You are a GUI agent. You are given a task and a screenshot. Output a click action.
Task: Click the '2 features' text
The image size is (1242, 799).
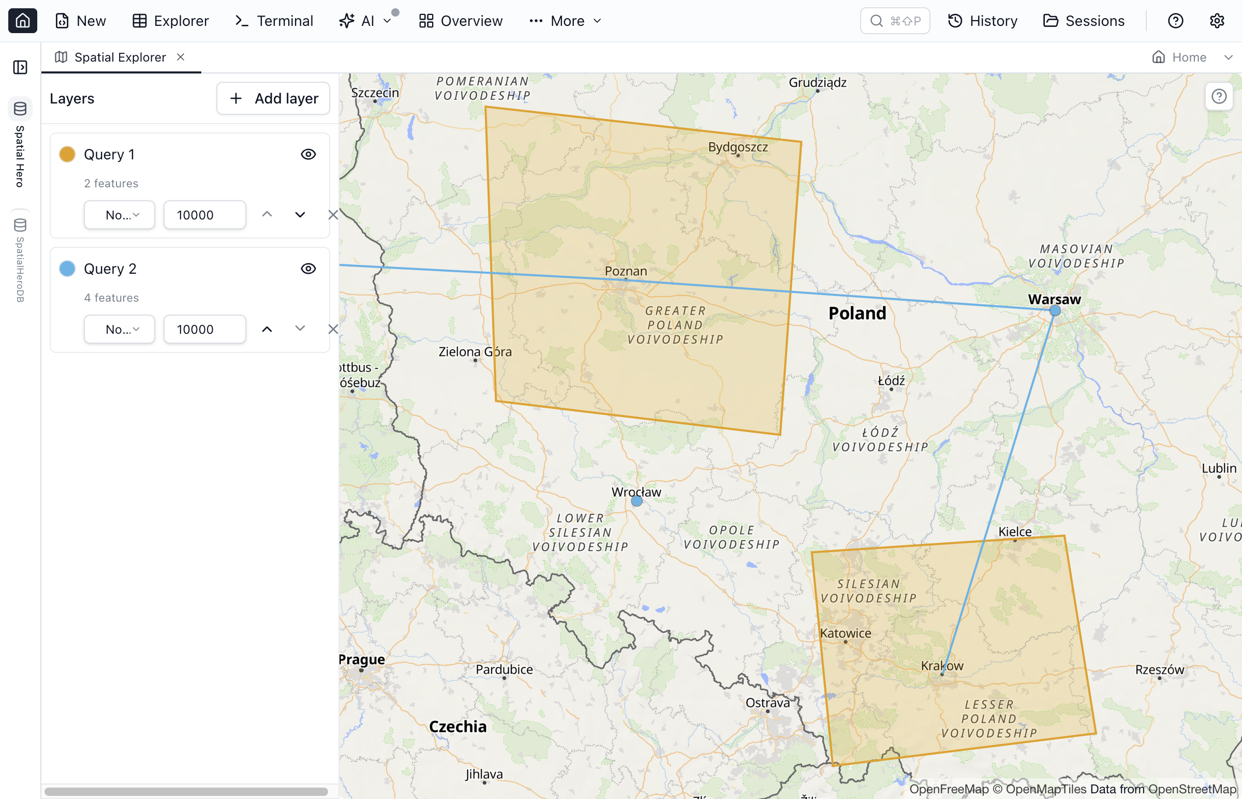tap(111, 183)
